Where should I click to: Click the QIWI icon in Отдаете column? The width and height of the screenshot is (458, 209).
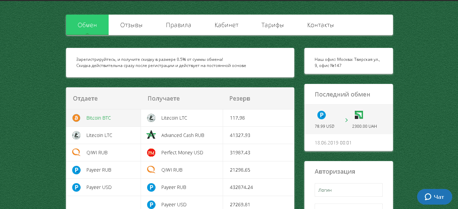pyautogui.click(x=76, y=153)
